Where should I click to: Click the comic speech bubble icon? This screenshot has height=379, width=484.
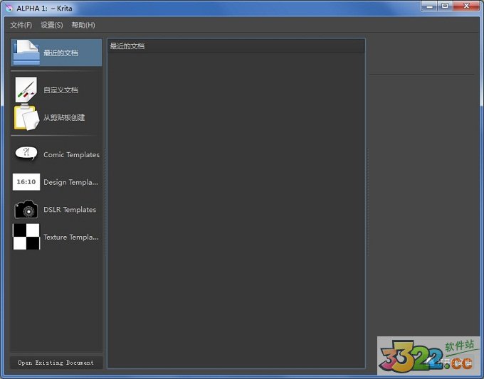point(26,153)
